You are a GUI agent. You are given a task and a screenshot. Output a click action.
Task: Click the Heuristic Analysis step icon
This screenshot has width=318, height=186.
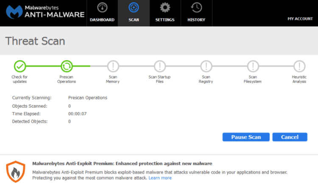(299, 66)
